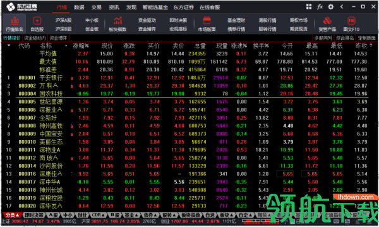Screen dimensions: 379x227
Task: Open 港股行情 in the toolbar
Action: coord(267,20)
